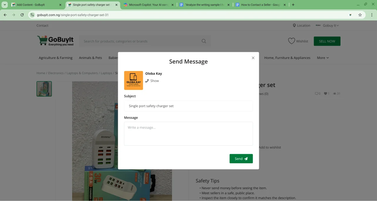The image size is (377, 201).
Task: Click the Location pin icon
Action: click(294, 26)
